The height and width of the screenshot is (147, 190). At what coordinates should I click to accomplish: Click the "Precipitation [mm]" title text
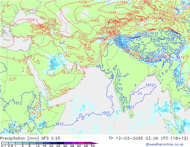click(19, 138)
